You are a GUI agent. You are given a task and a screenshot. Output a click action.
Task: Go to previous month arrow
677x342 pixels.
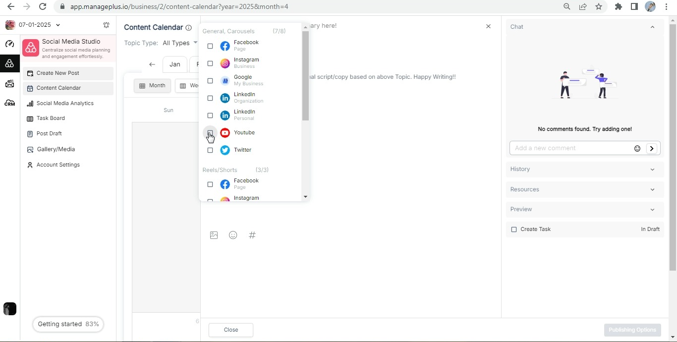point(152,64)
